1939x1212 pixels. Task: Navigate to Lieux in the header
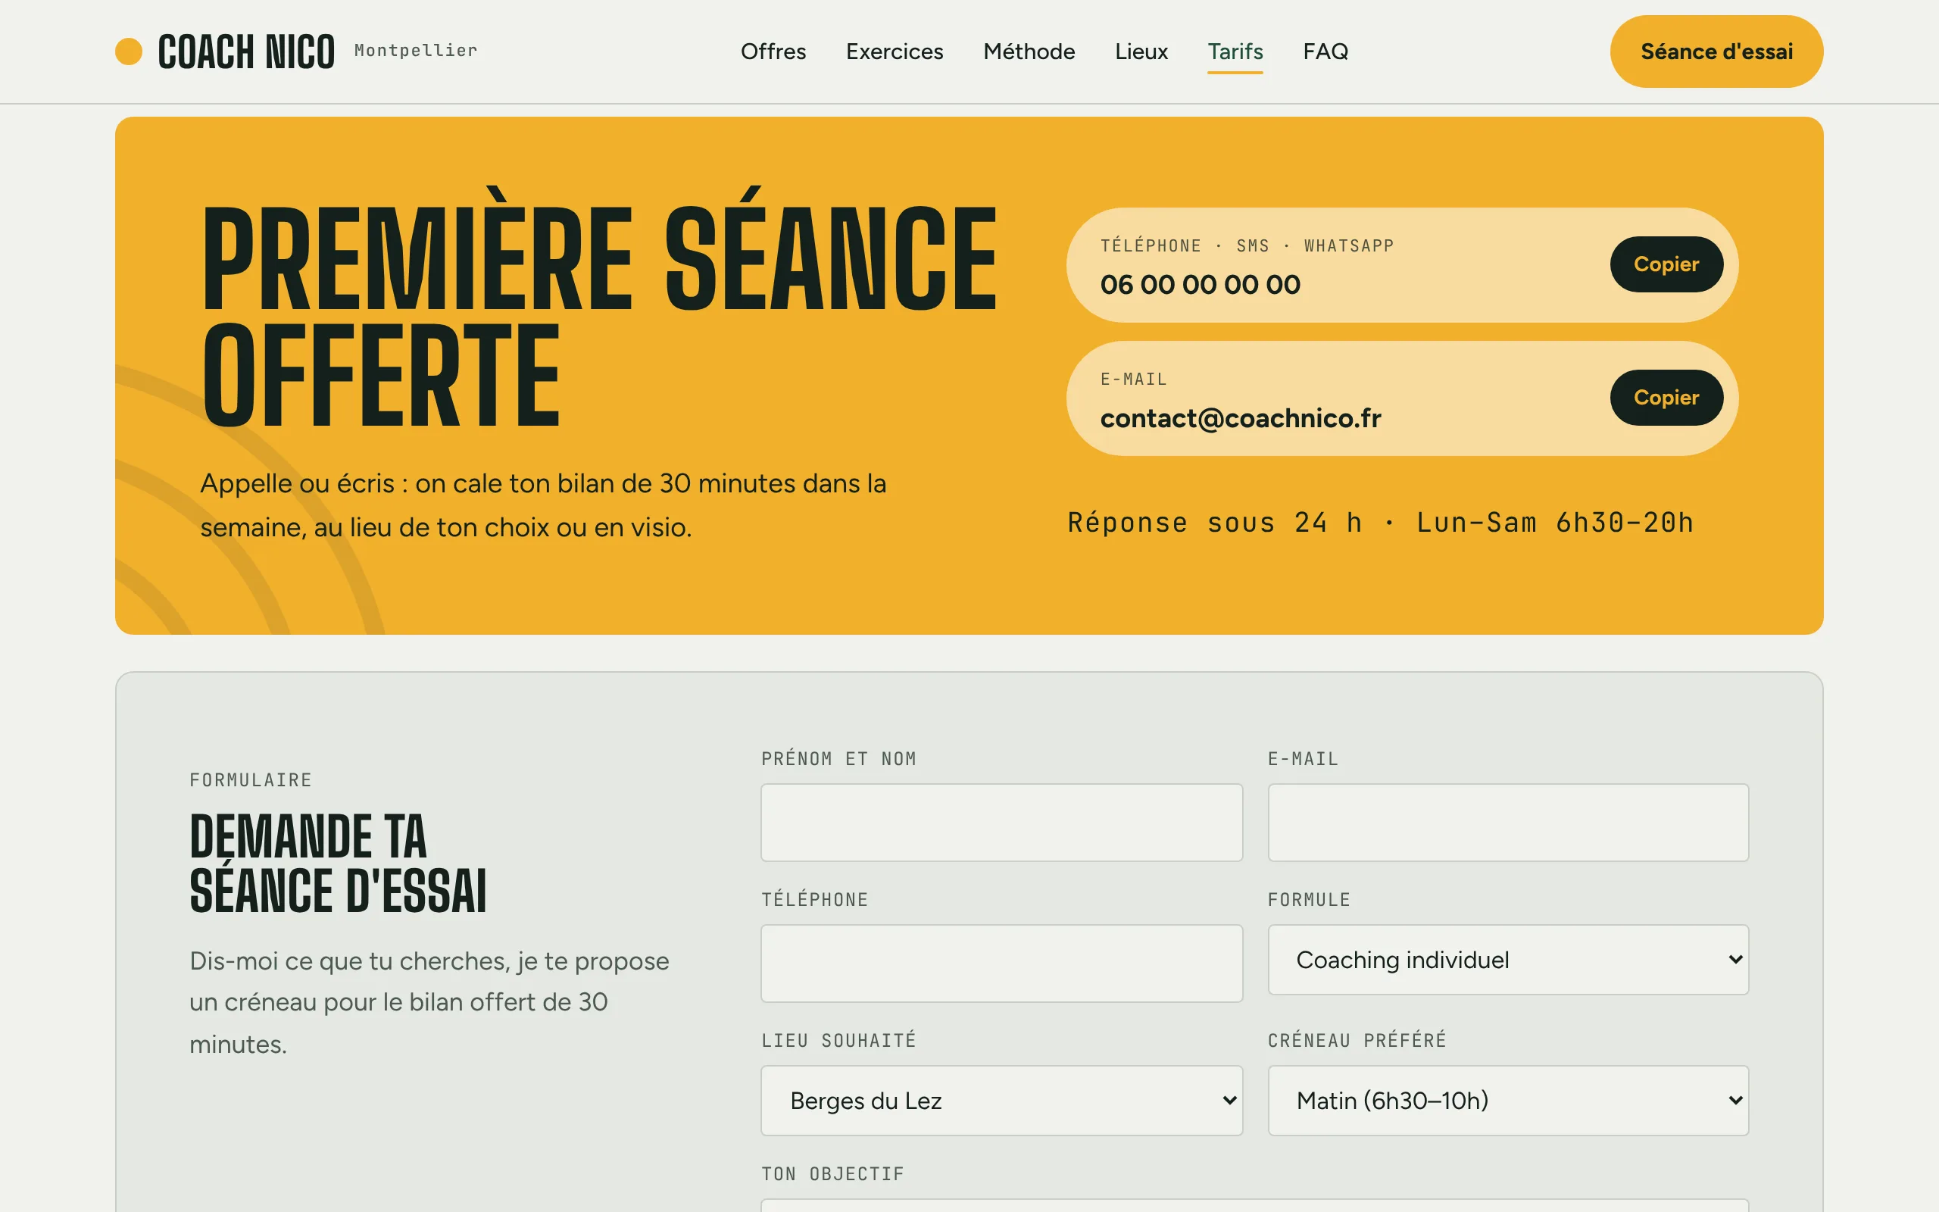[x=1141, y=52]
